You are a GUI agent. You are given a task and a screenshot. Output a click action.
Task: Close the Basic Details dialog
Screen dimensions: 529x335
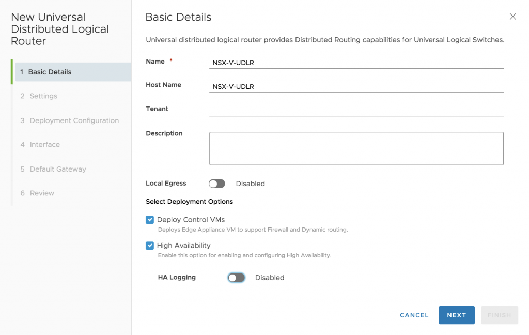512,17
